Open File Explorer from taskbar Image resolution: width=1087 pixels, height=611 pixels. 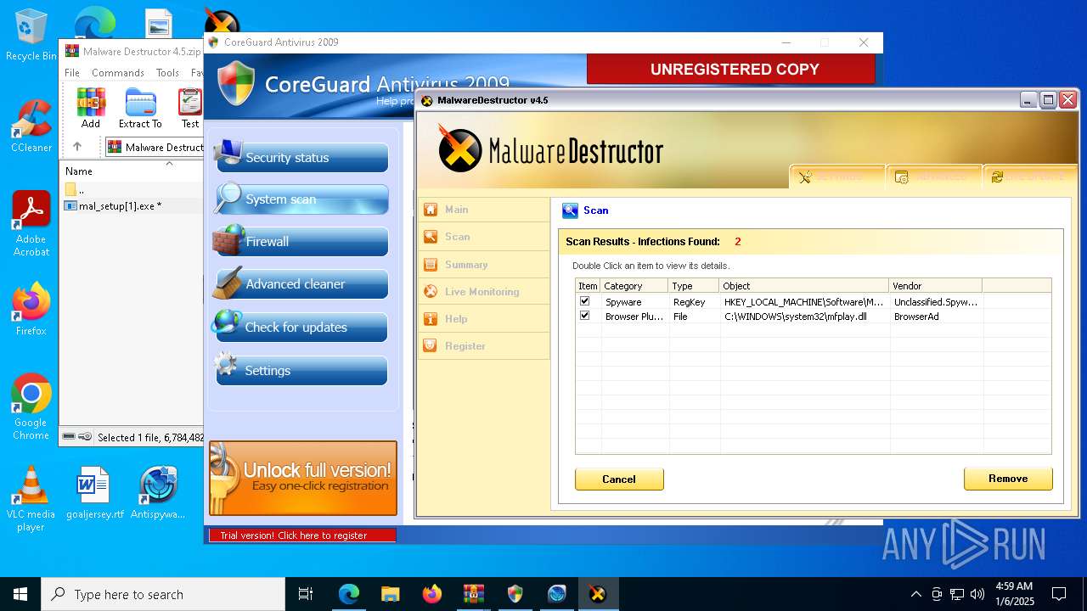point(390,594)
